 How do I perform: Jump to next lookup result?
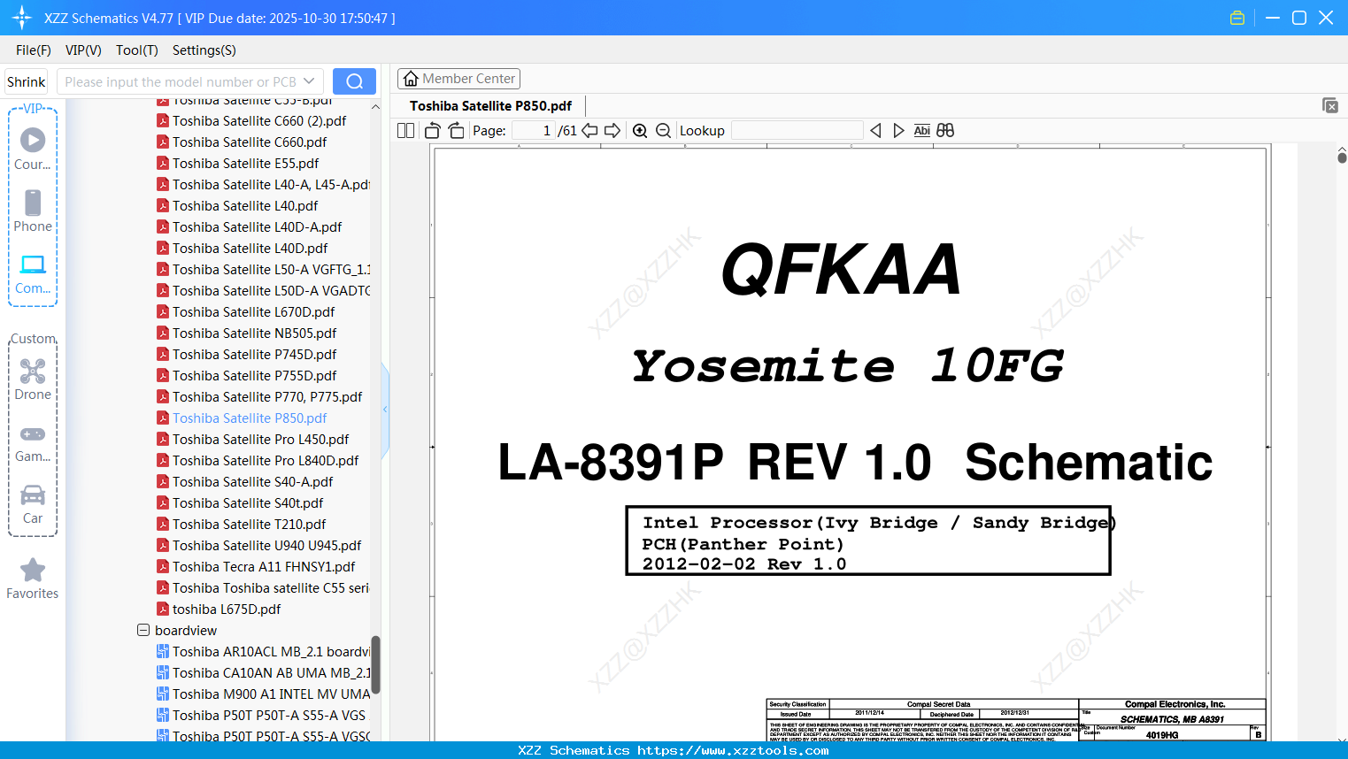898,131
